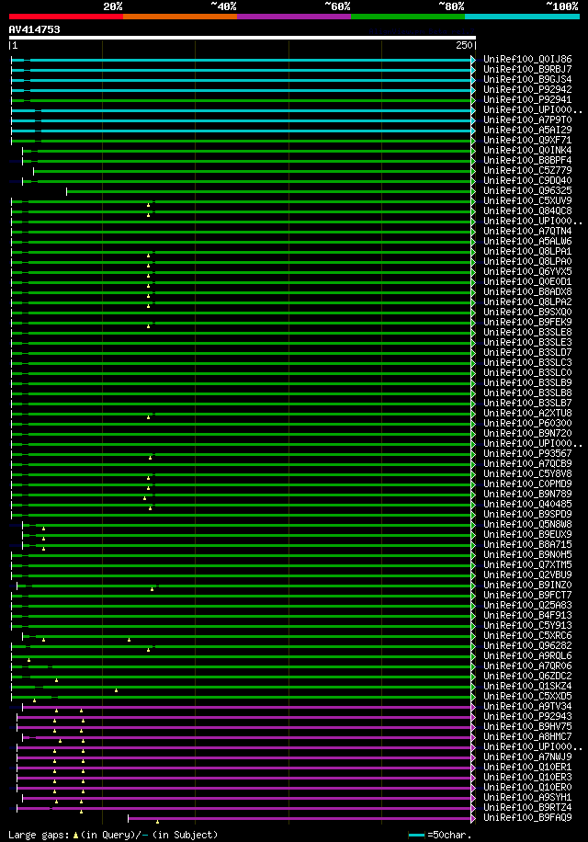Click the white query sequence bar
The width and height of the screenshot is (588, 842).
[243, 38]
